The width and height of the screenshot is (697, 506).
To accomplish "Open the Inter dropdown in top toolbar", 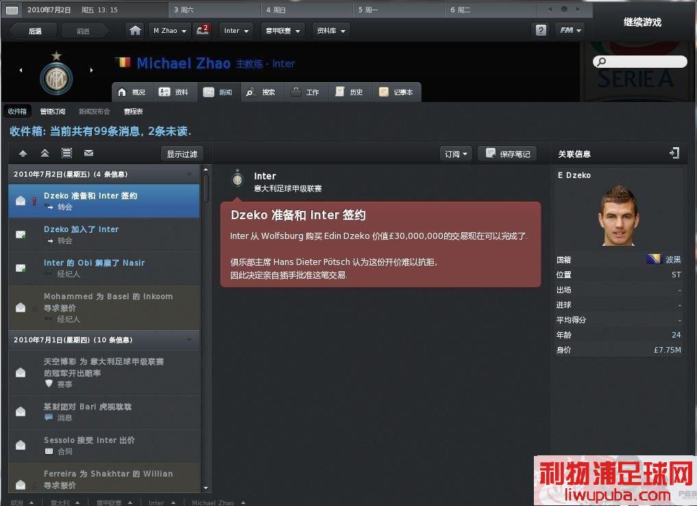I will click(x=236, y=30).
